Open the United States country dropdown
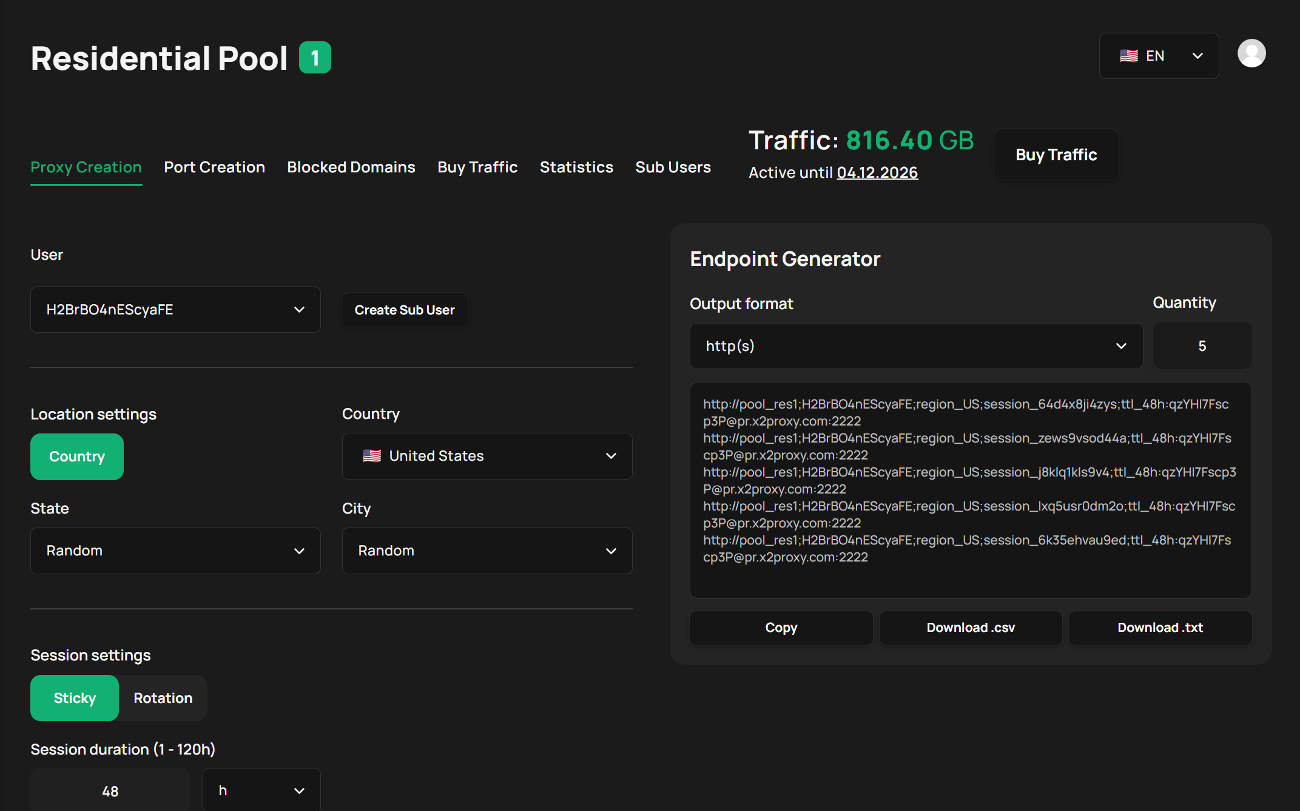1300x811 pixels. click(x=487, y=456)
